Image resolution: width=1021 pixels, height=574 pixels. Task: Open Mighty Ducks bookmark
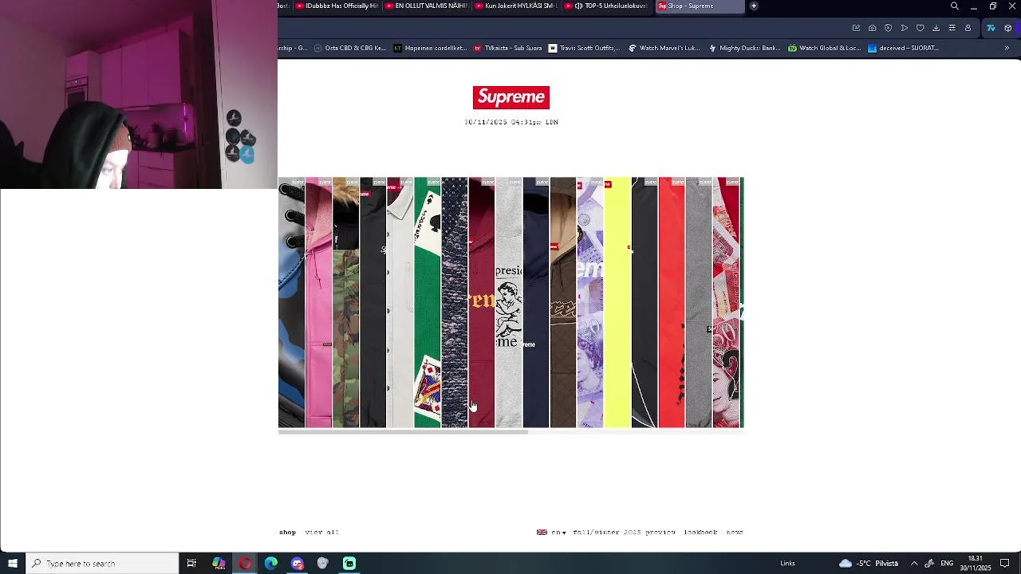(743, 48)
